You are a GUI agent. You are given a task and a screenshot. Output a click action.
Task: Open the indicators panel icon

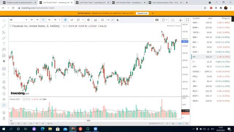coord(95,20)
